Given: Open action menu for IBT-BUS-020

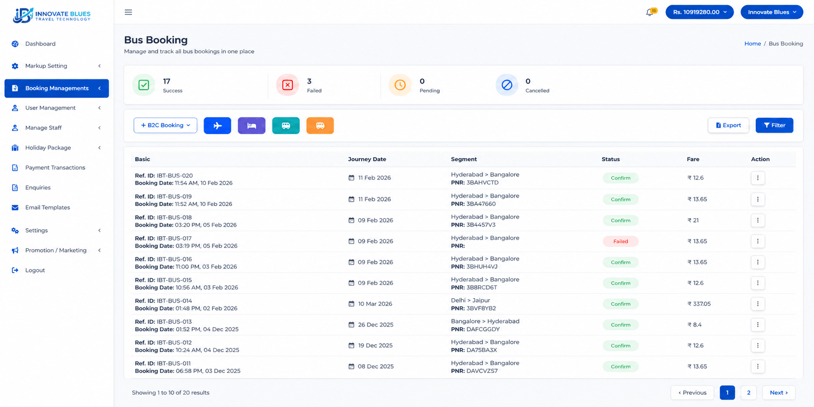Looking at the screenshot, I should tap(758, 178).
